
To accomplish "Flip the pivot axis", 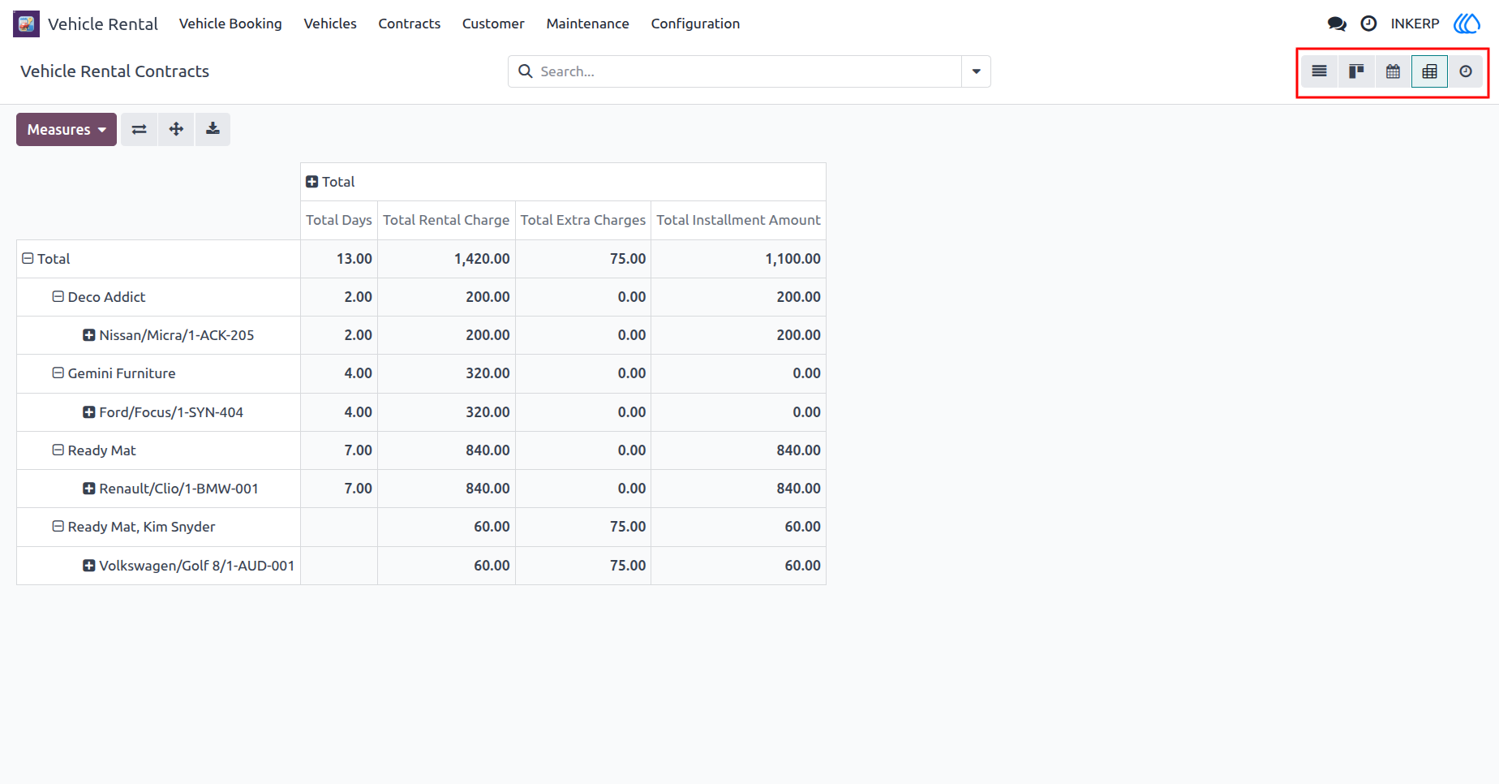I will (140, 129).
